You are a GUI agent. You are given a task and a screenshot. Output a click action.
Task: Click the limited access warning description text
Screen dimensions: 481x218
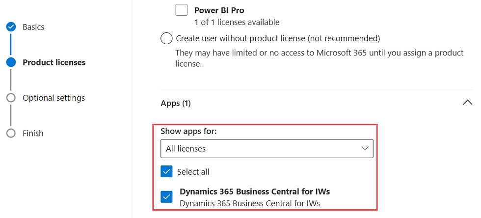coord(320,58)
